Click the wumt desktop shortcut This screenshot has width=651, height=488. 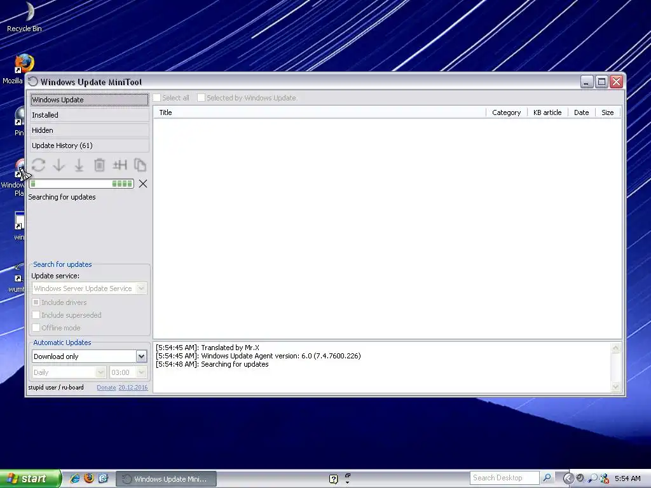point(18,277)
